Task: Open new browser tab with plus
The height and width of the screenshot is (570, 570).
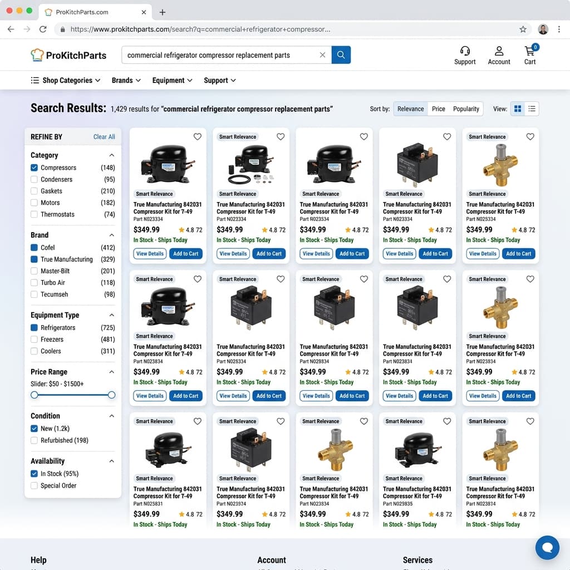Action: click(x=163, y=12)
